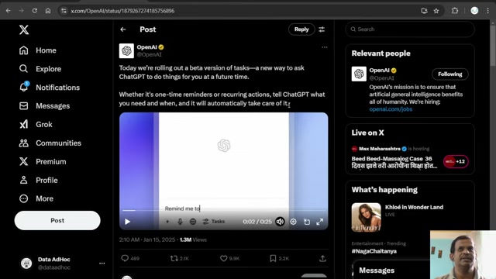Open Khloé in Wonder Land live
Viewport: 496px width, 279px height.
click(414, 207)
